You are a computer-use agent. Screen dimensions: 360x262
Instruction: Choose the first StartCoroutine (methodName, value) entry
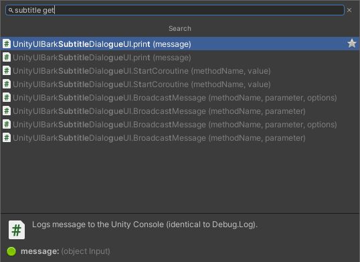coord(180,71)
